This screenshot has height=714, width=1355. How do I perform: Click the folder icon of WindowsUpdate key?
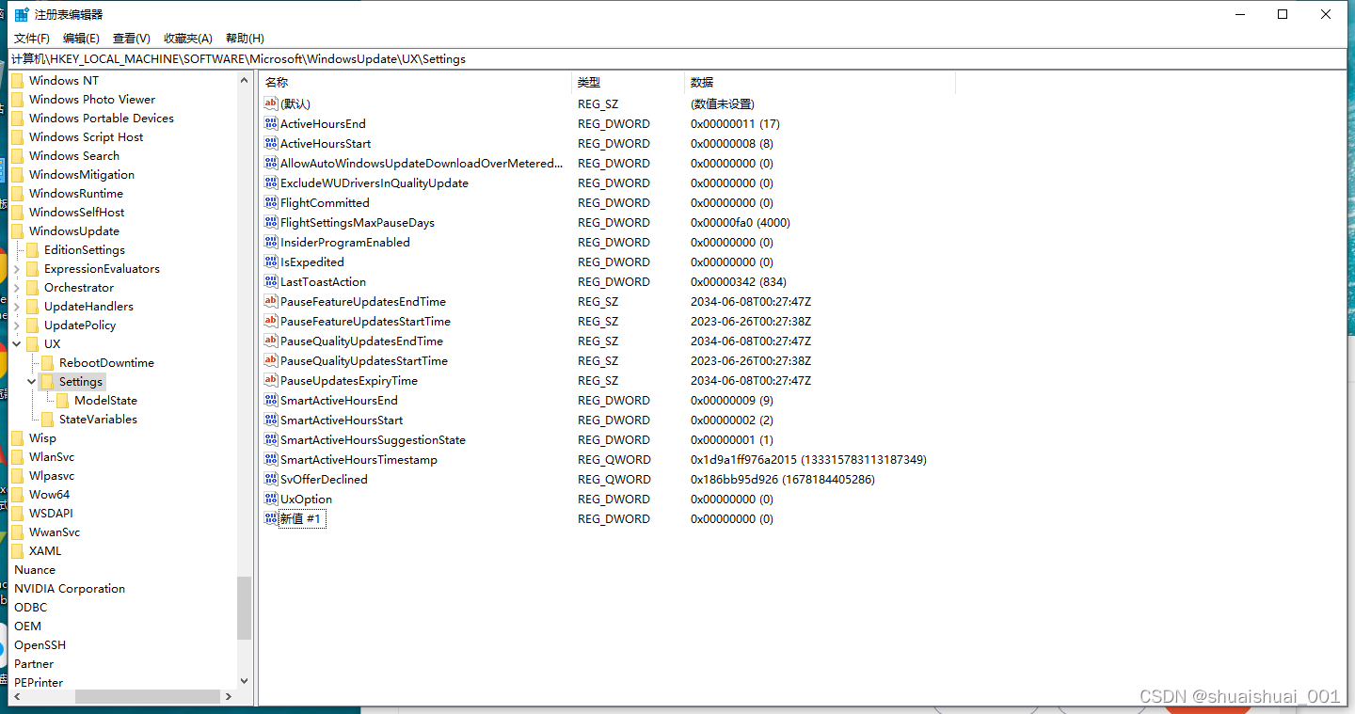(x=18, y=230)
